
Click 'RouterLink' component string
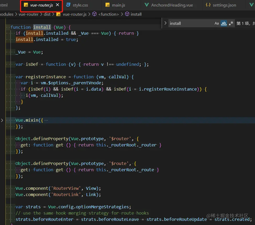pyautogui.click(x=66, y=194)
